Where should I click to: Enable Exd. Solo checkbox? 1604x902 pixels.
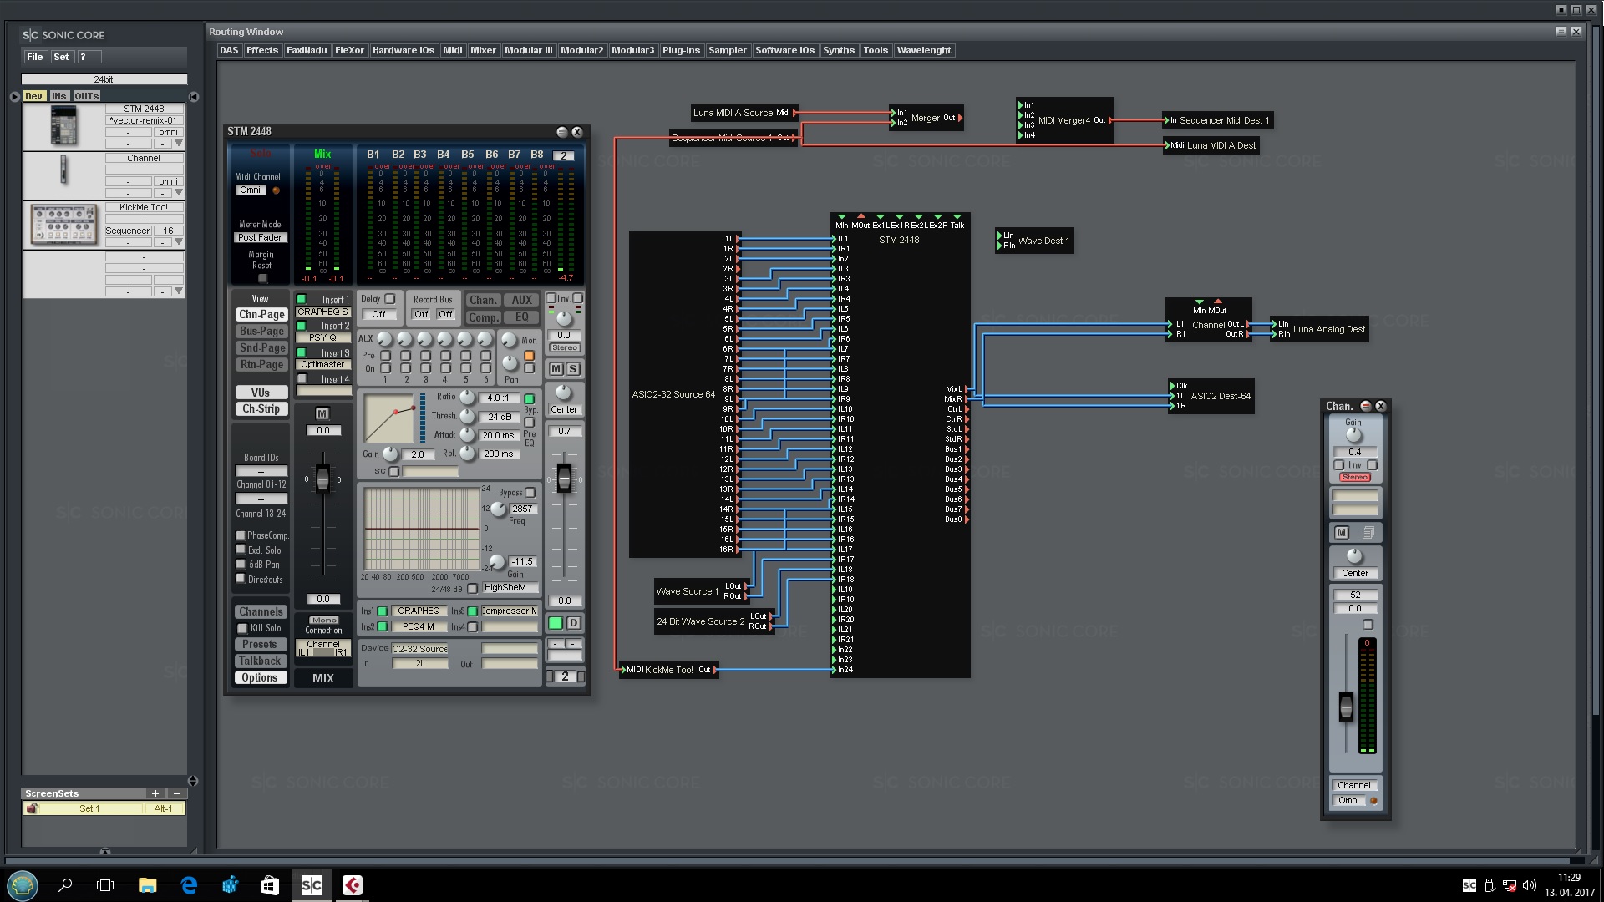[241, 550]
